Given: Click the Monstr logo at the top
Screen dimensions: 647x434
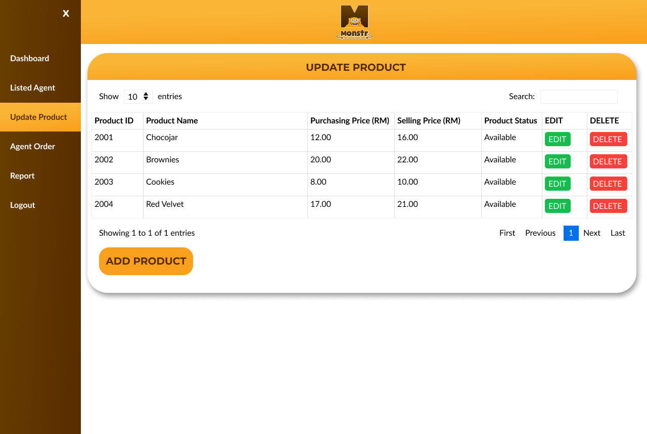Looking at the screenshot, I should point(354,22).
